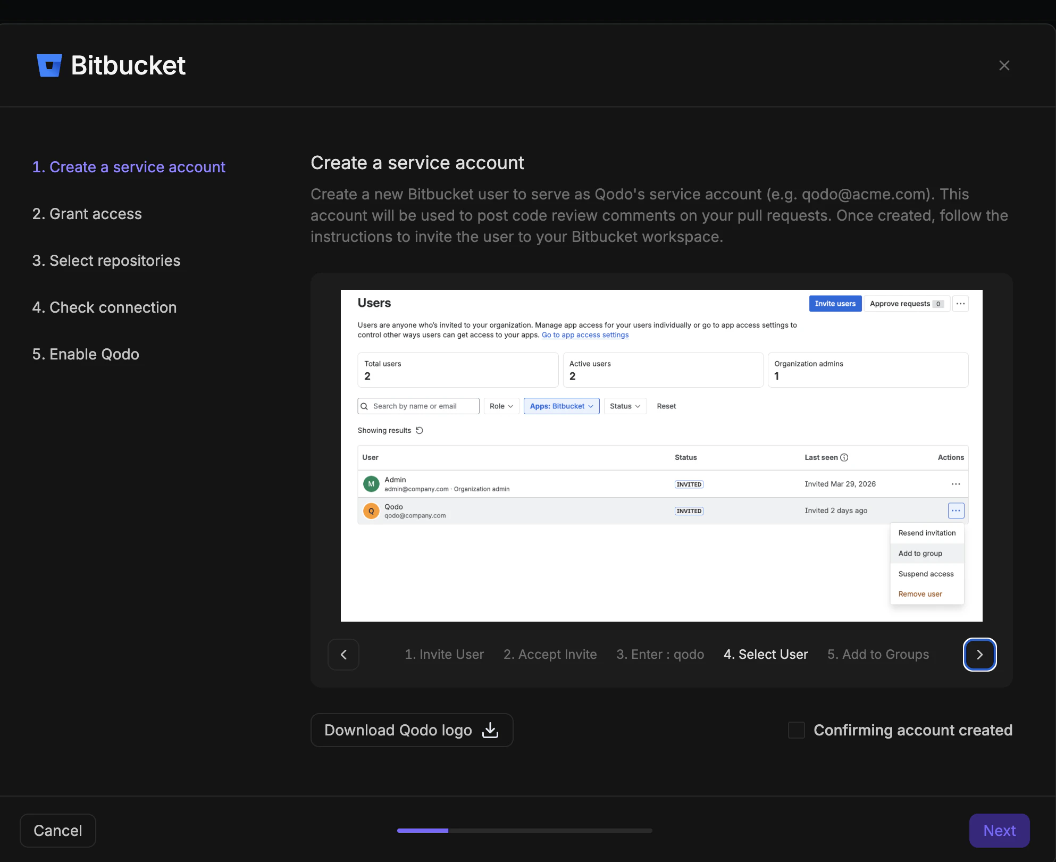Open the Role filter dropdown
Screen dimensions: 1056x862
pyautogui.click(x=500, y=406)
